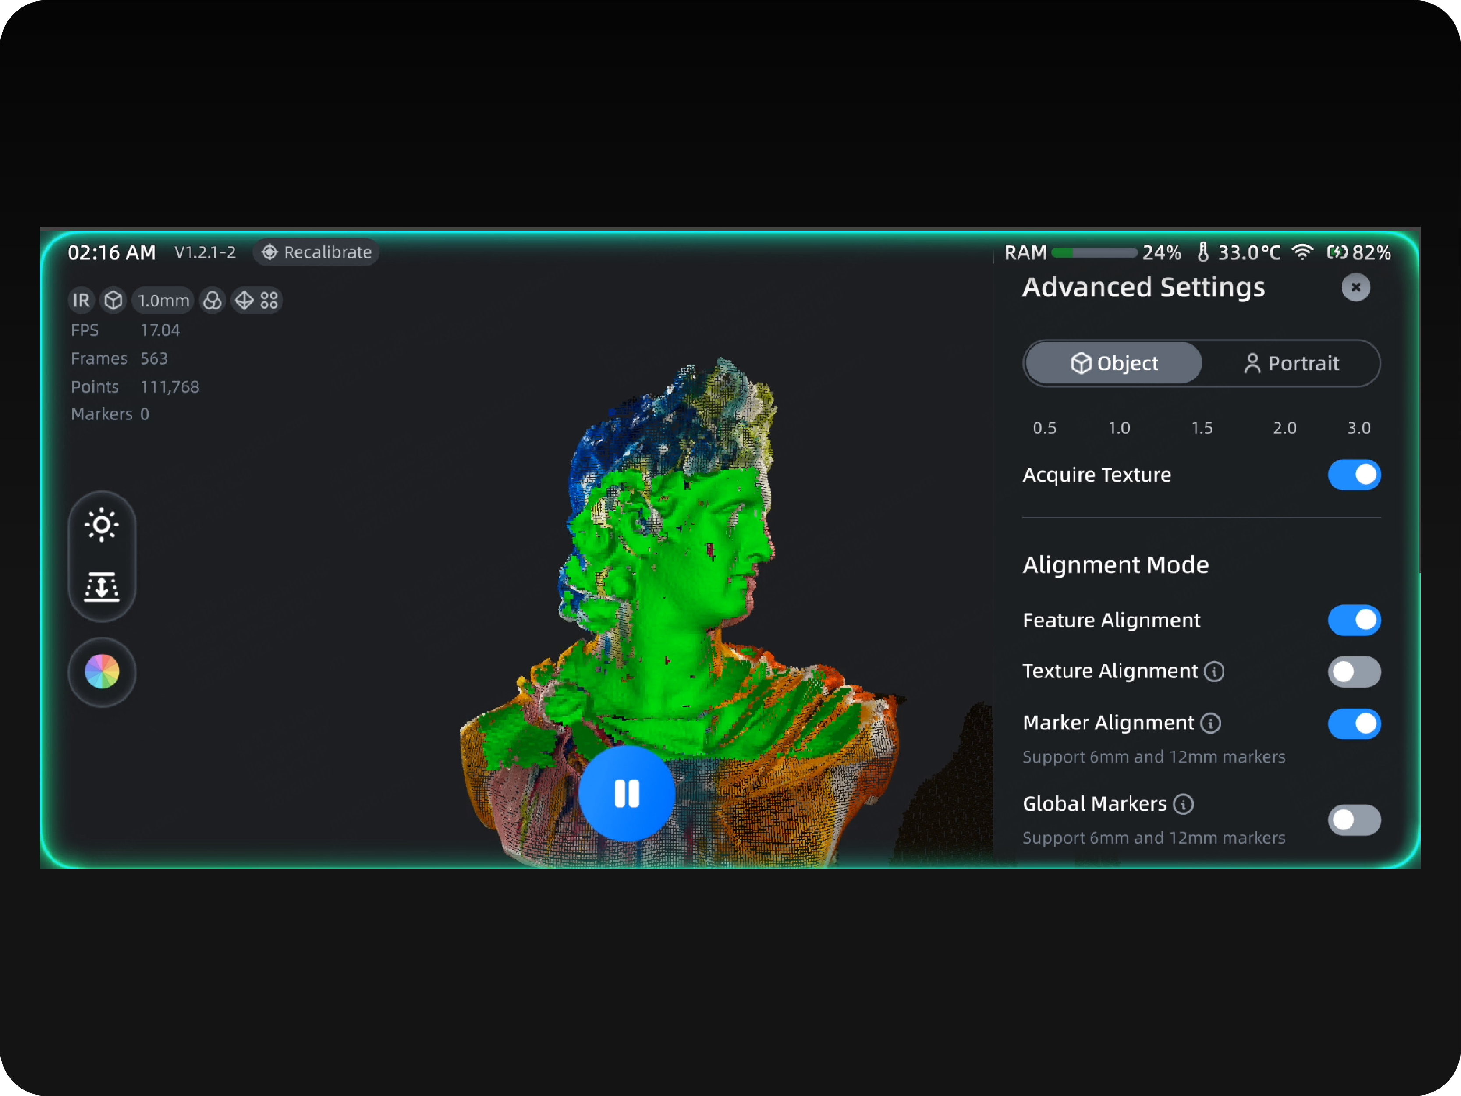Screen dimensions: 1461x1096
Task: Click the 1.0mm accuracy badge
Action: 163,301
